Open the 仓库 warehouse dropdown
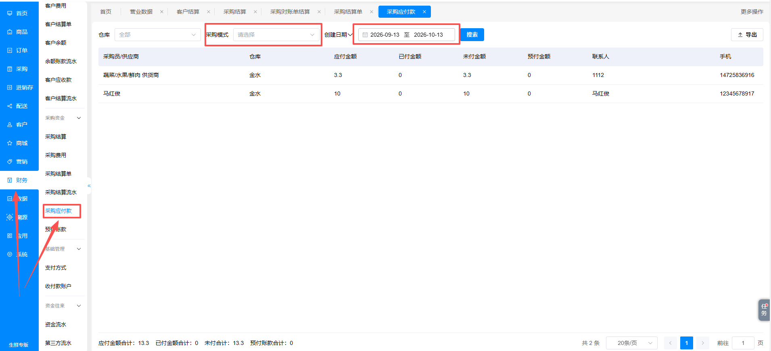Screen dimensions: 771x351 point(158,35)
